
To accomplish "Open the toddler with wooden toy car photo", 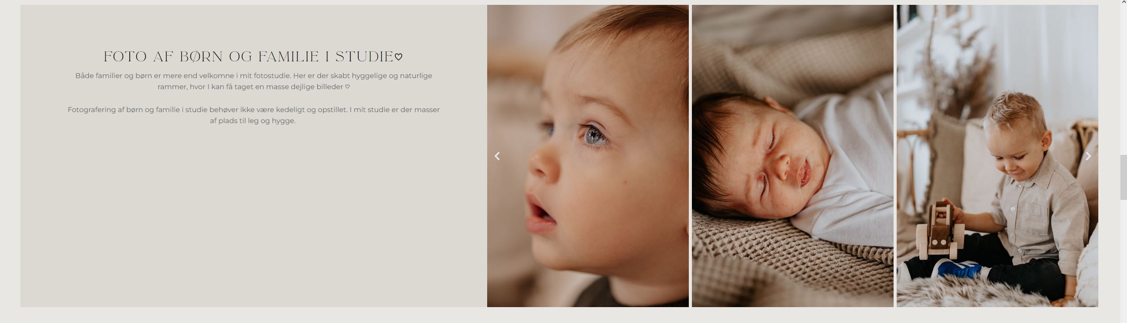I will pyautogui.click(x=997, y=156).
